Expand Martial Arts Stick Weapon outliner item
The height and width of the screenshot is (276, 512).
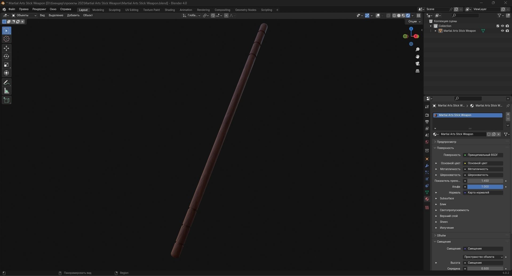tap(436, 31)
